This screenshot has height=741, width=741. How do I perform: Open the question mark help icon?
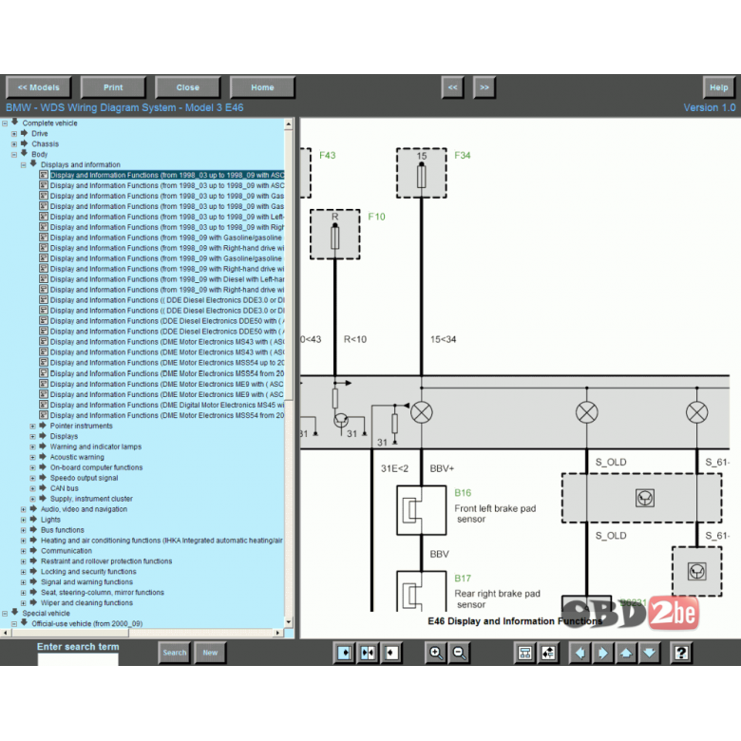(x=681, y=653)
